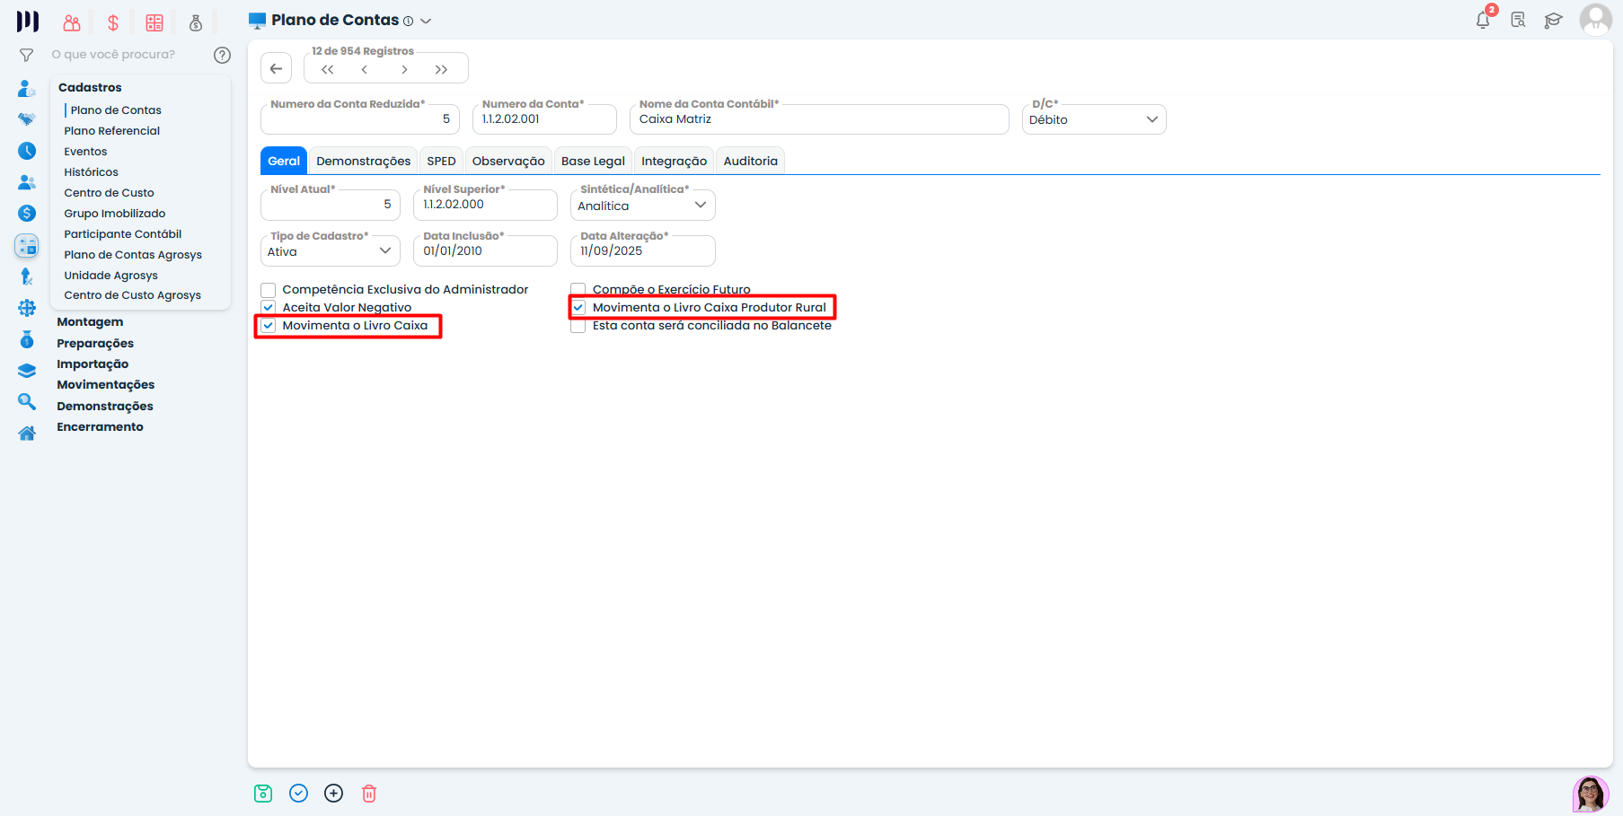Open the help question mark icon
The height and width of the screenshot is (816, 1623).
pyautogui.click(x=222, y=55)
